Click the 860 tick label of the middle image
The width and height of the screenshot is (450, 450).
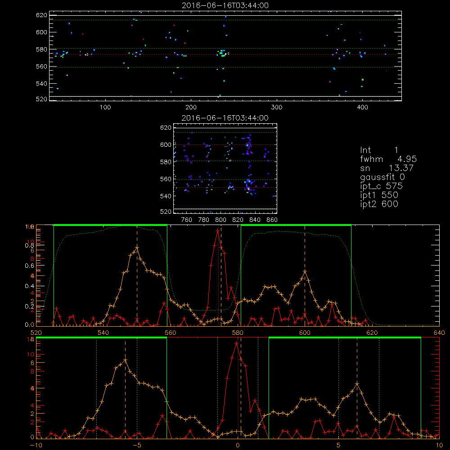click(272, 220)
